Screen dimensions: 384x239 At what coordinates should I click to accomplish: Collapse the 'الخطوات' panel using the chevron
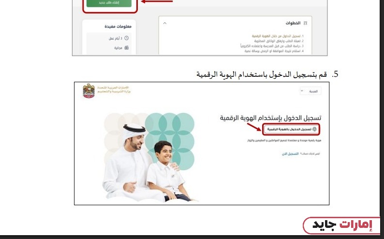(x=165, y=23)
